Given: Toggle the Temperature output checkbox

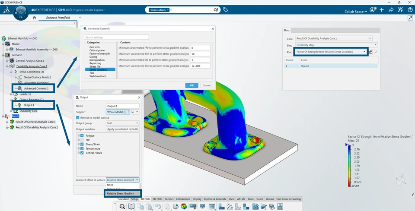Looking at the screenshot, I should click(x=82, y=148).
